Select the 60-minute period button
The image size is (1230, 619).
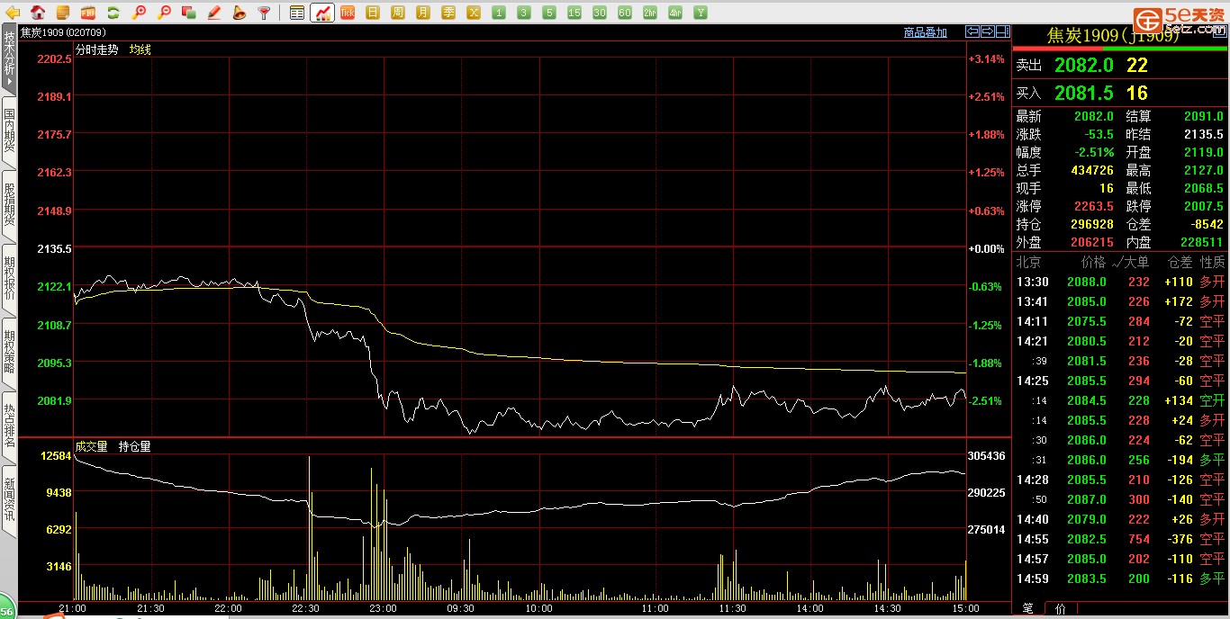[625, 13]
